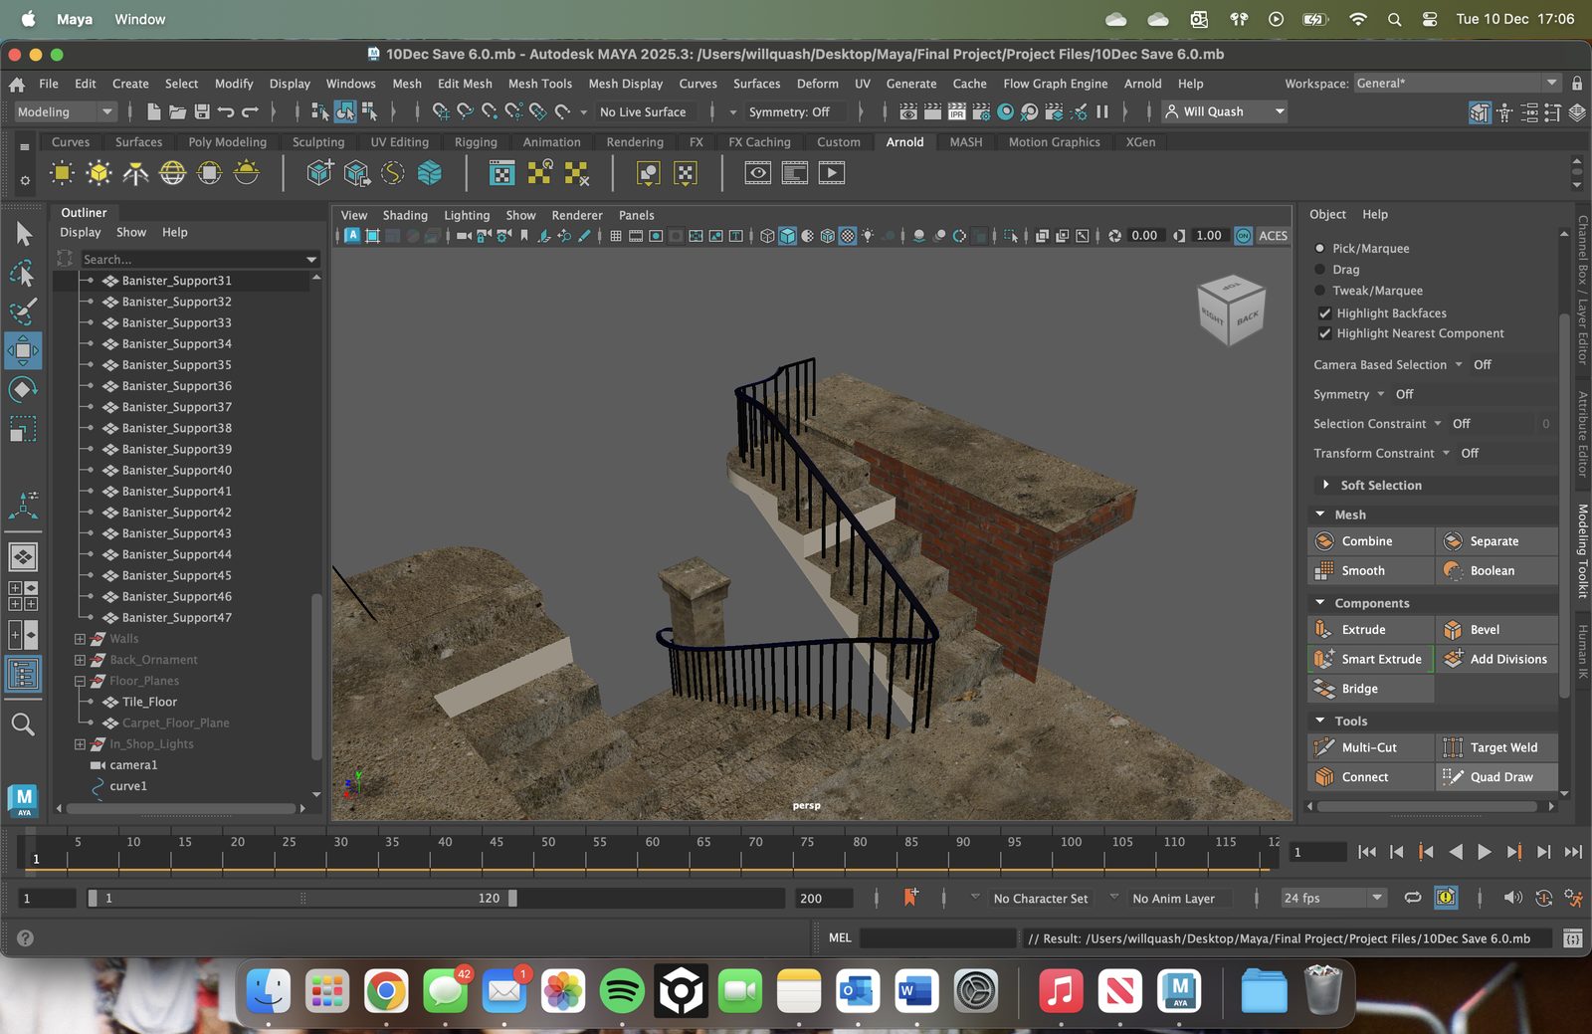Screen dimensions: 1592x1034
Task: Uncheck Highlight Nearest Component
Action: (x=1324, y=333)
